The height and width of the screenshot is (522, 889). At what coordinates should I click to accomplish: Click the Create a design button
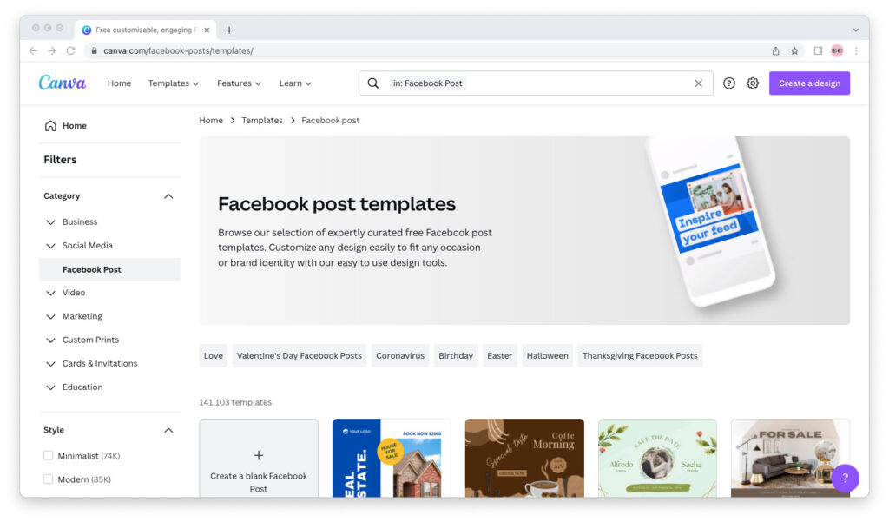tap(809, 83)
